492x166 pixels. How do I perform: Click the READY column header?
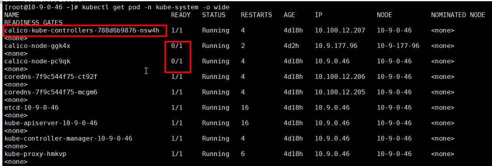pyautogui.click(x=181, y=15)
